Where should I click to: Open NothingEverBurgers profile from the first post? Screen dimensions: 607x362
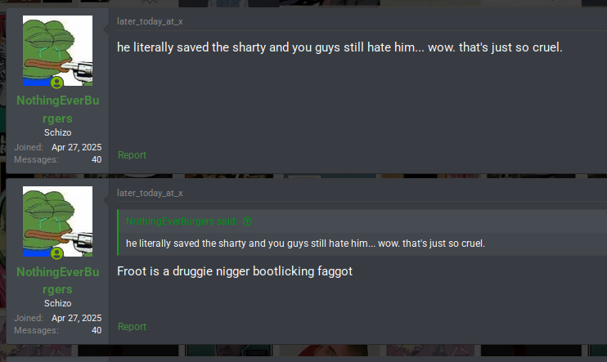58,109
